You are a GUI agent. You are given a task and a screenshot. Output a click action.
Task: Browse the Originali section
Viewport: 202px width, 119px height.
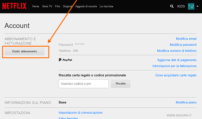click(x=68, y=6)
